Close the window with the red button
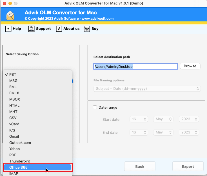 tap(5, 3)
